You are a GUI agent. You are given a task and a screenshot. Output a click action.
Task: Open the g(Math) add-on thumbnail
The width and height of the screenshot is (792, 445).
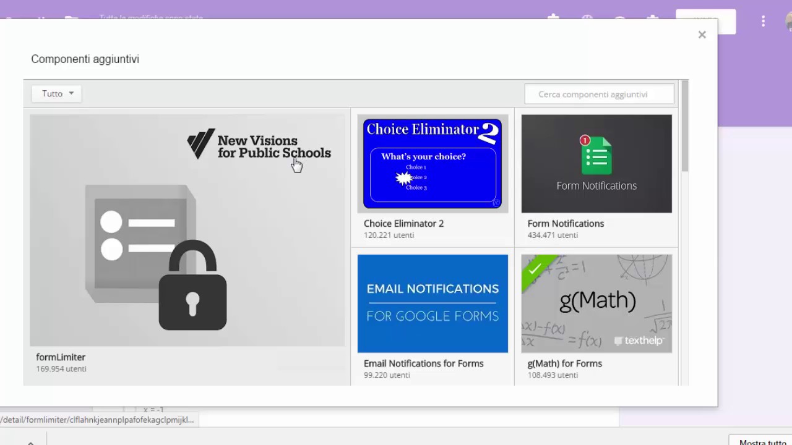pos(596,303)
